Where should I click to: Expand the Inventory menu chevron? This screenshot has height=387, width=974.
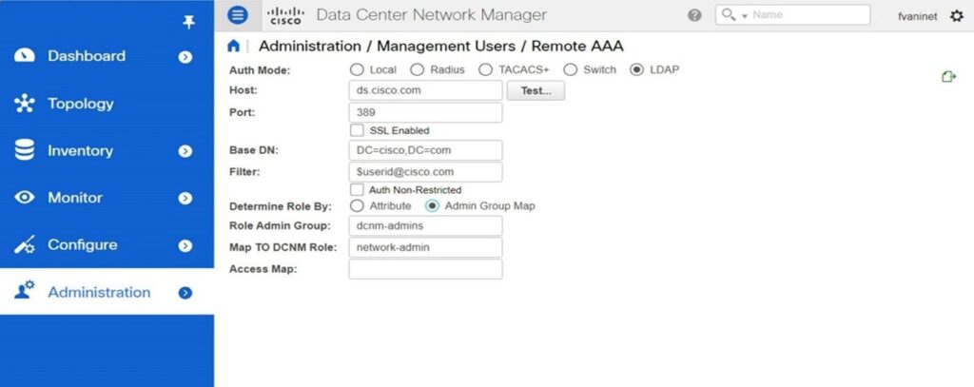(x=185, y=151)
